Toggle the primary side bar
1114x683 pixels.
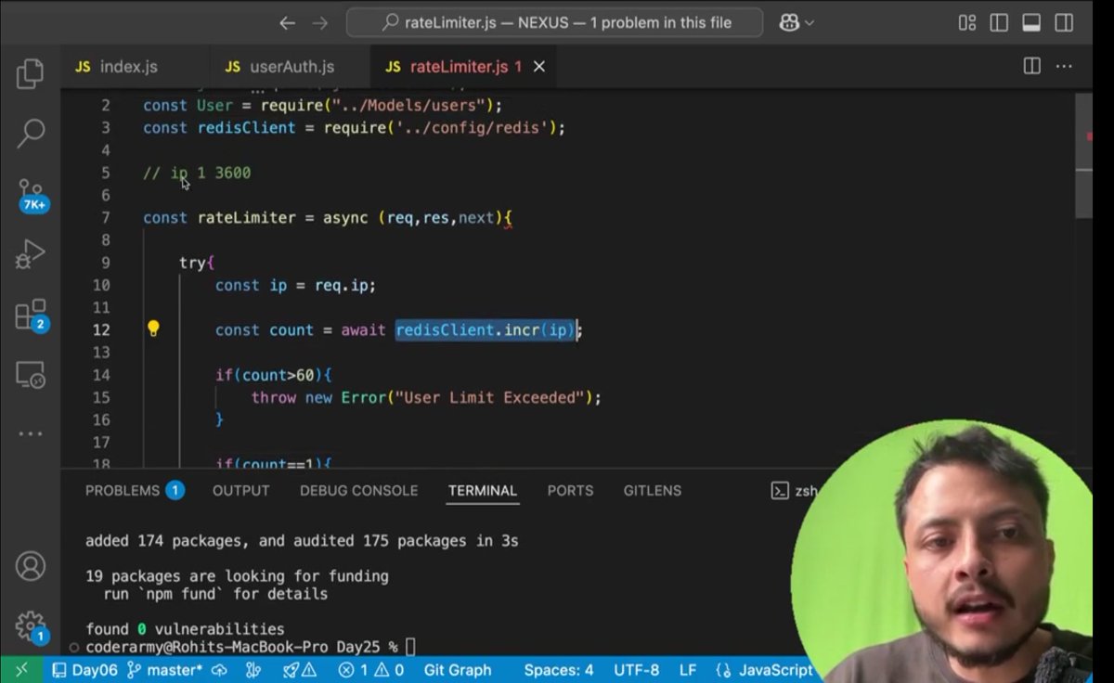click(x=1000, y=23)
